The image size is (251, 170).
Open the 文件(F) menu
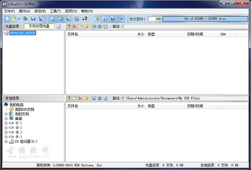[9, 11]
